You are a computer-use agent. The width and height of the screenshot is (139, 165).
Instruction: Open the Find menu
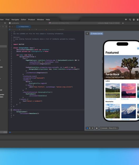coord(7,19)
